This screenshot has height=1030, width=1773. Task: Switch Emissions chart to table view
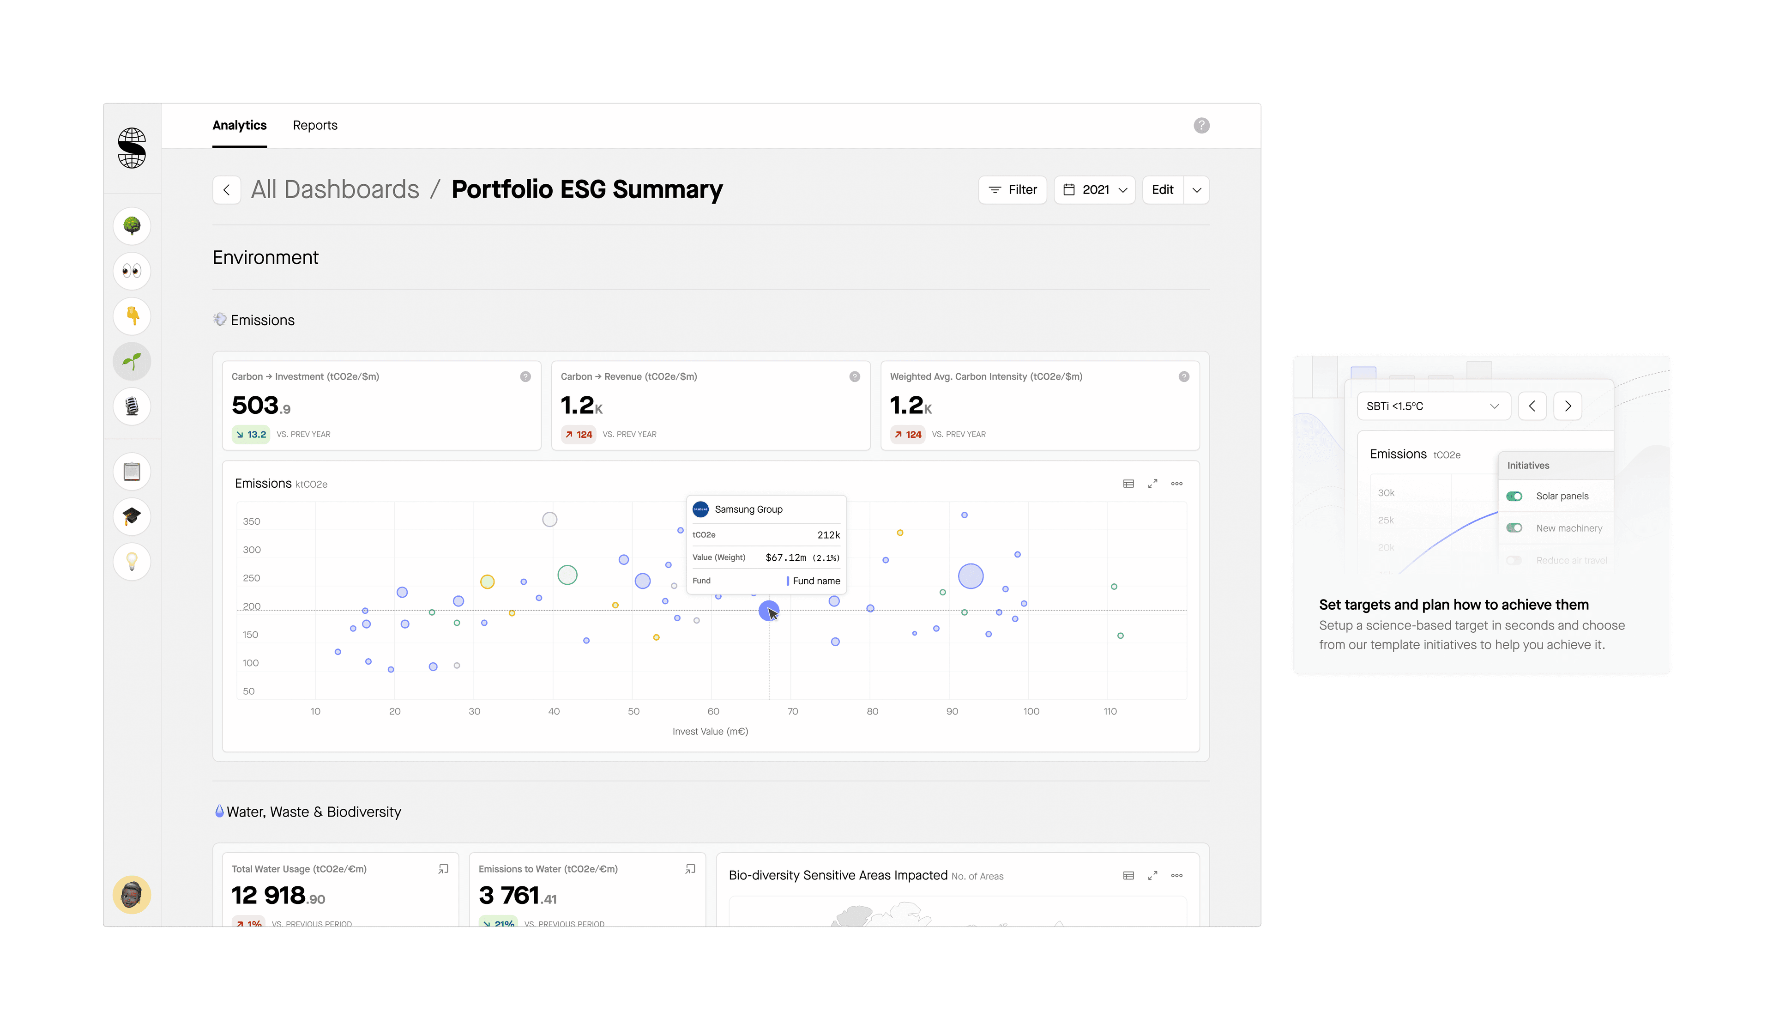pyautogui.click(x=1128, y=484)
